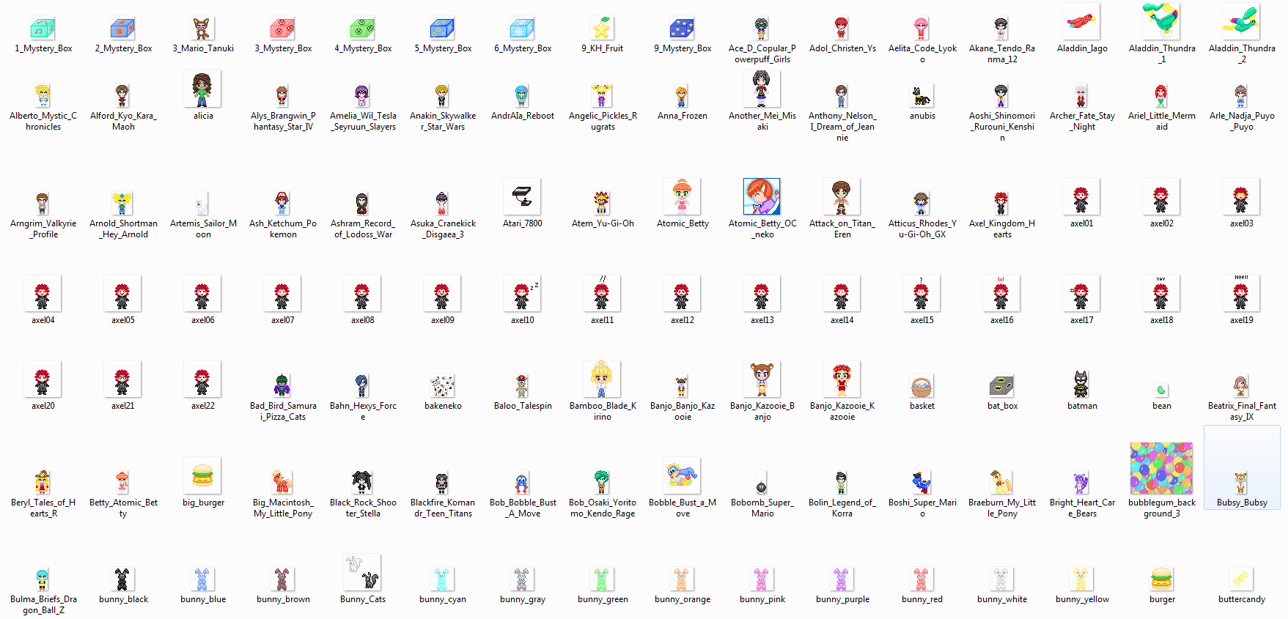
Task: Click the "Artemis_Sailor_Moon" file name
Action: 203,229
